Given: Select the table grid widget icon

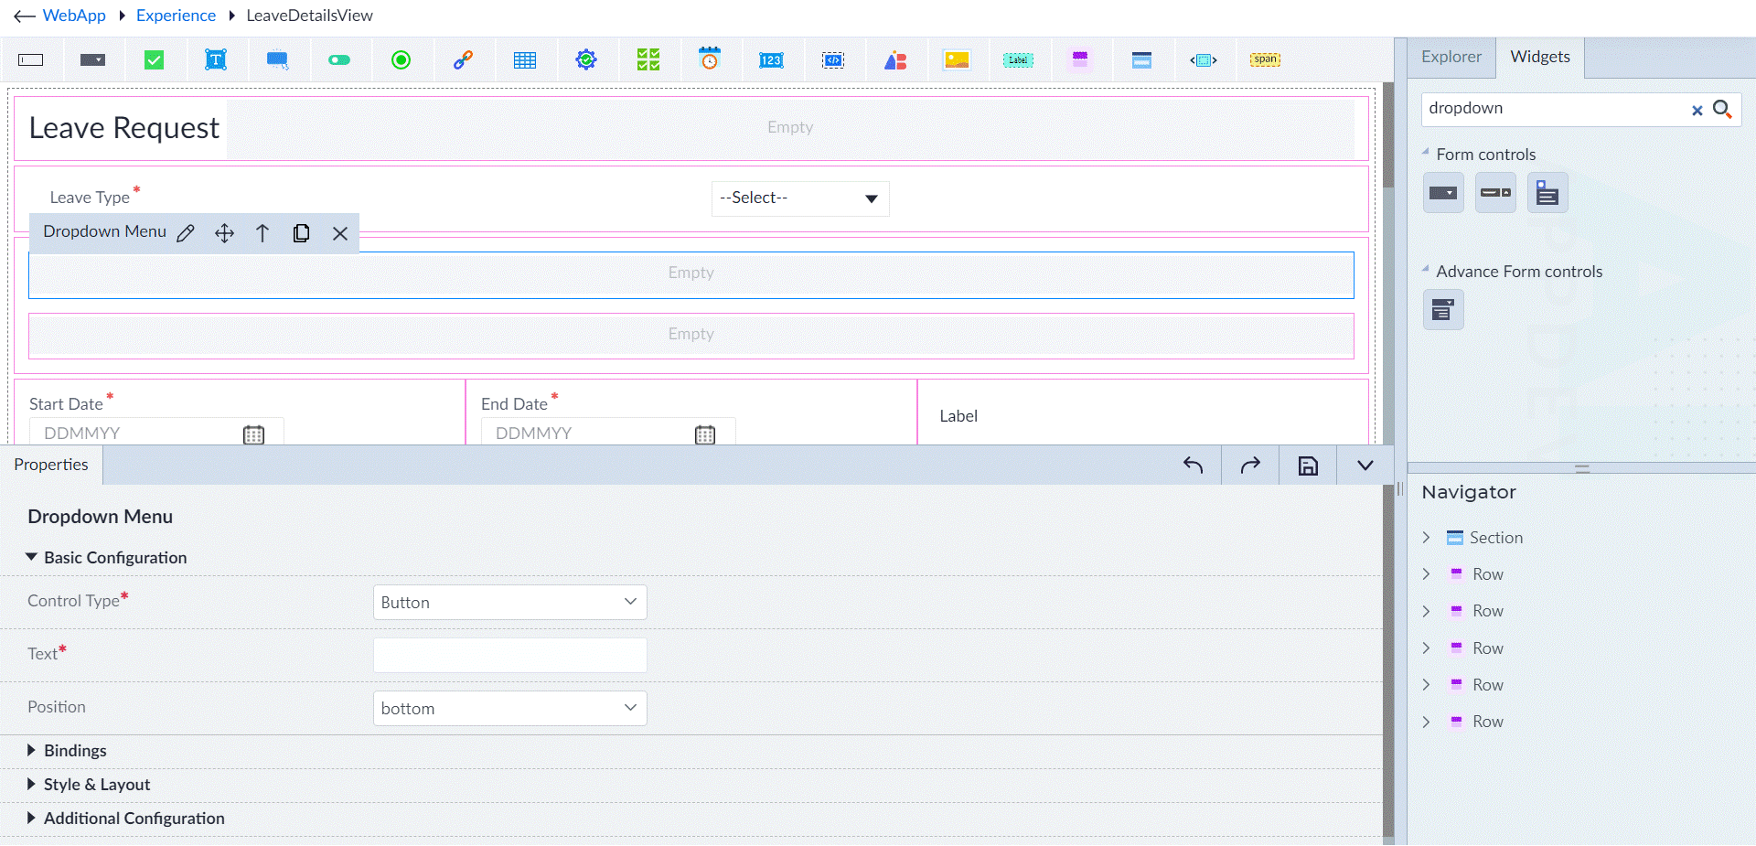Looking at the screenshot, I should pos(525,60).
